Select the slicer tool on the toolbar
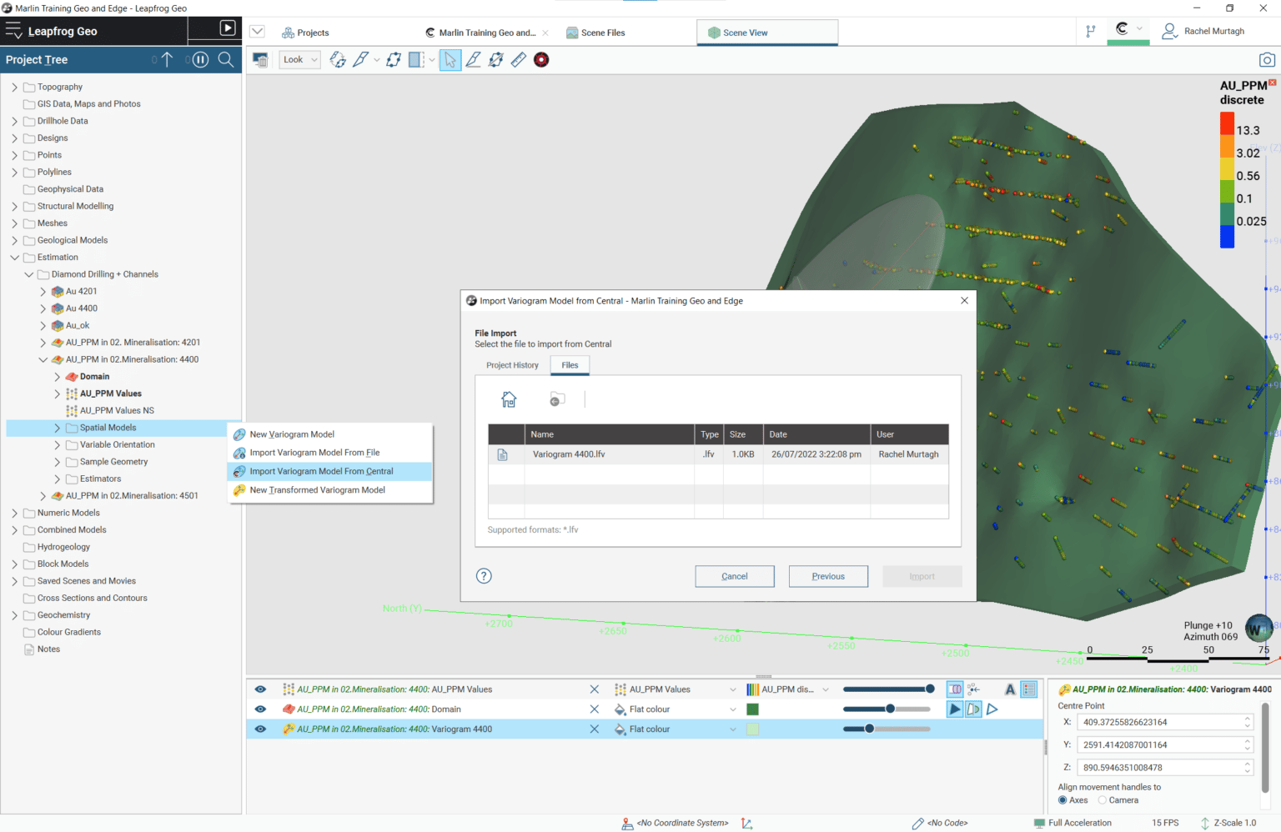This screenshot has width=1281, height=832. click(x=414, y=59)
